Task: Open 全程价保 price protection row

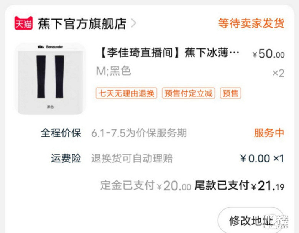Action: point(163,133)
